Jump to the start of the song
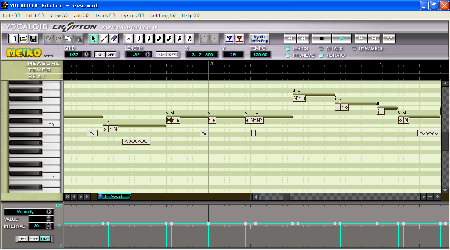The height and width of the screenshot is (250, 450). click(290, 38)
